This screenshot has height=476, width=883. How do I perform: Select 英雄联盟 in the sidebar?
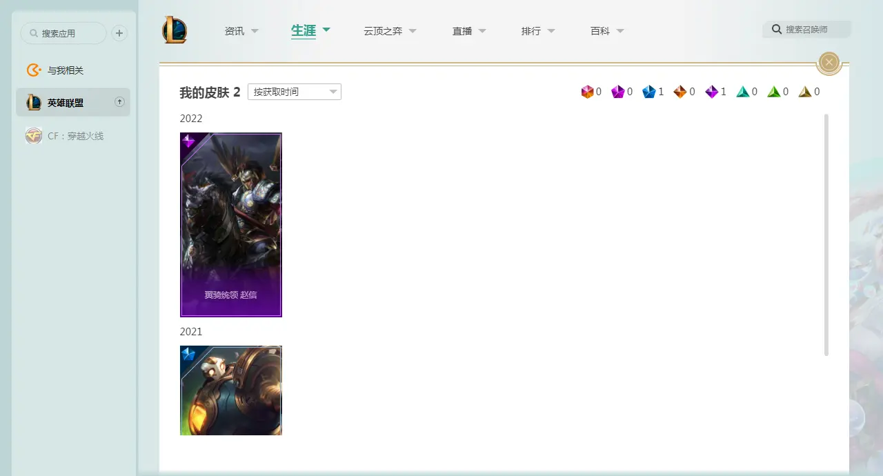(73, 102)
